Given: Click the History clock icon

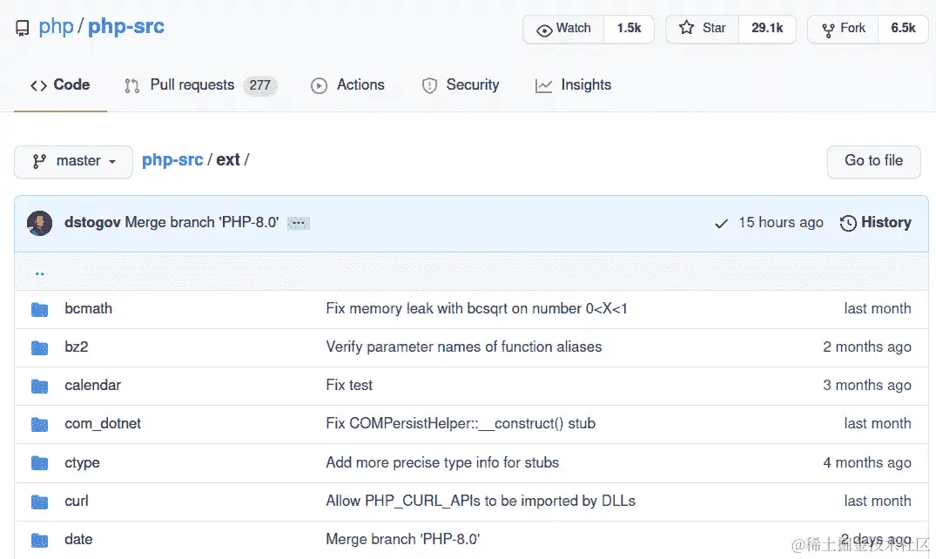Looking at the screenshot, I should [848, 223].
